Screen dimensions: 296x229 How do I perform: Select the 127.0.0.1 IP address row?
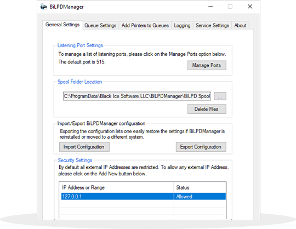[144, 196]
